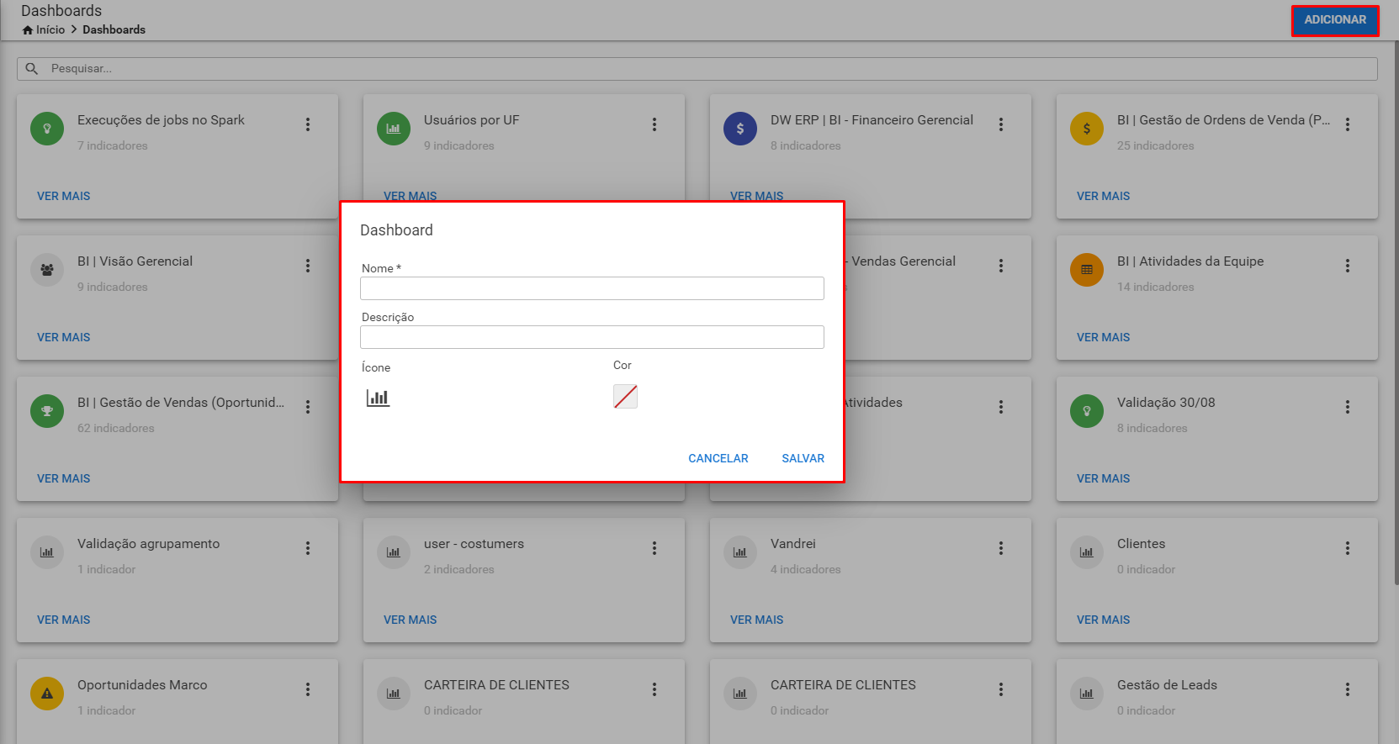This screenshot has width=1399, height=744.
Task: Click the search magnifier icon
Action: pyautogui.click(x=32, y=69)
